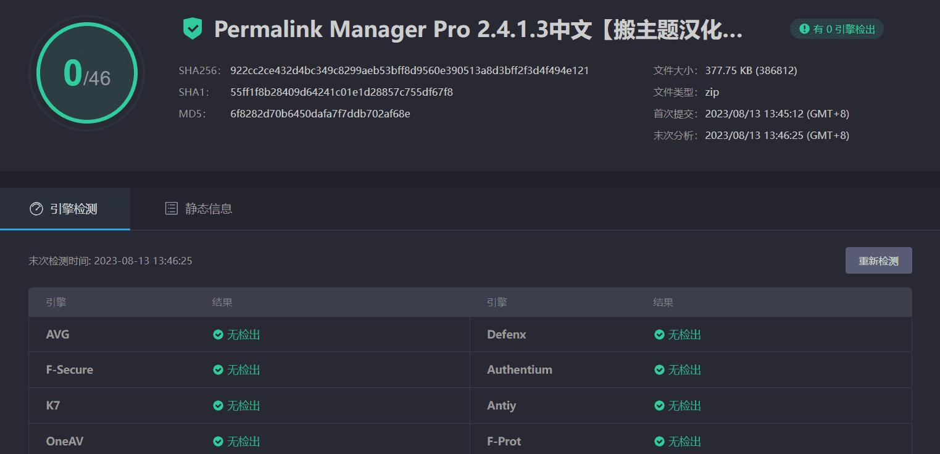Click the SHA256 label
This screenshot has height=454, width=940.
[x=199, y=70]
